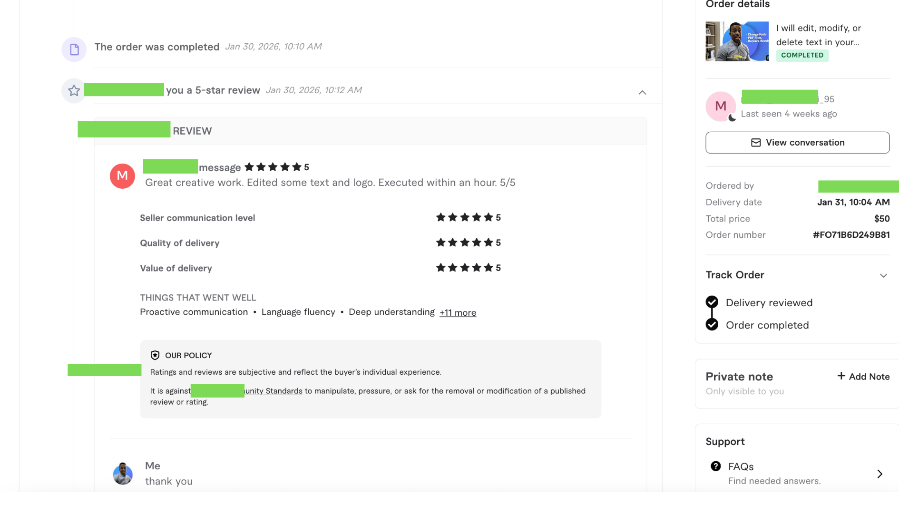
Task: Click the star review icon
Action: pos(74,90)
